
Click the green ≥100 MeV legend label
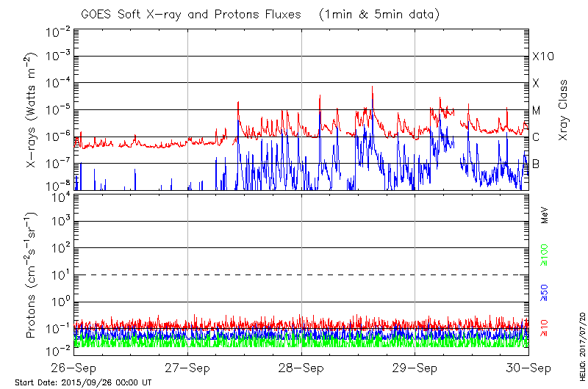[545, 254]
